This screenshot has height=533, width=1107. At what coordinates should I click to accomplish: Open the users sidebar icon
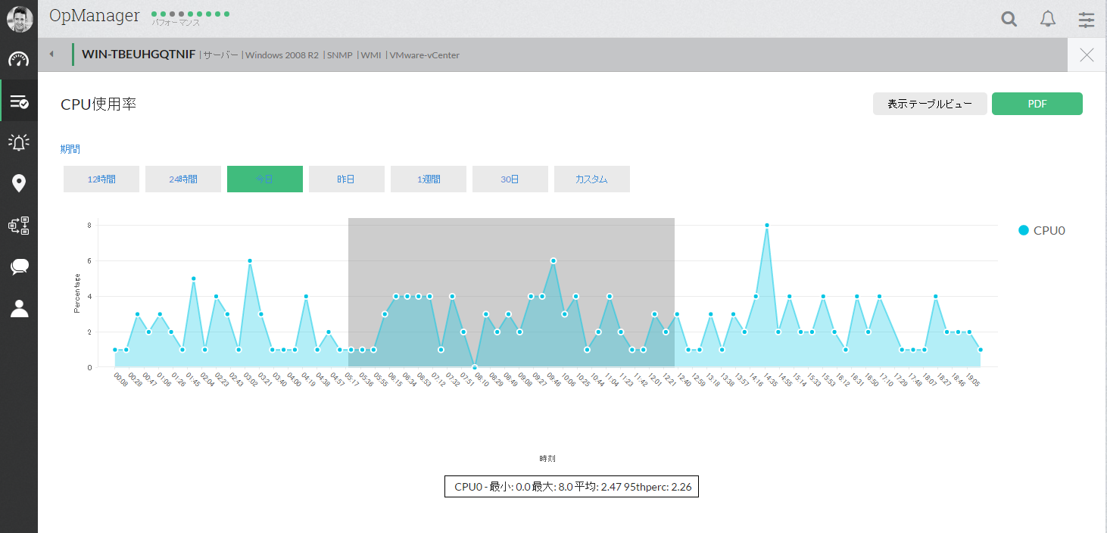pyautogui.click(x=19, y=308)
